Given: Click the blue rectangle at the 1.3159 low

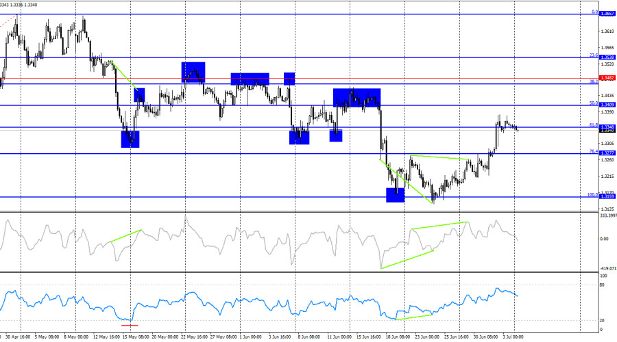Looking at the screenshot, I should tap(395, 195).
